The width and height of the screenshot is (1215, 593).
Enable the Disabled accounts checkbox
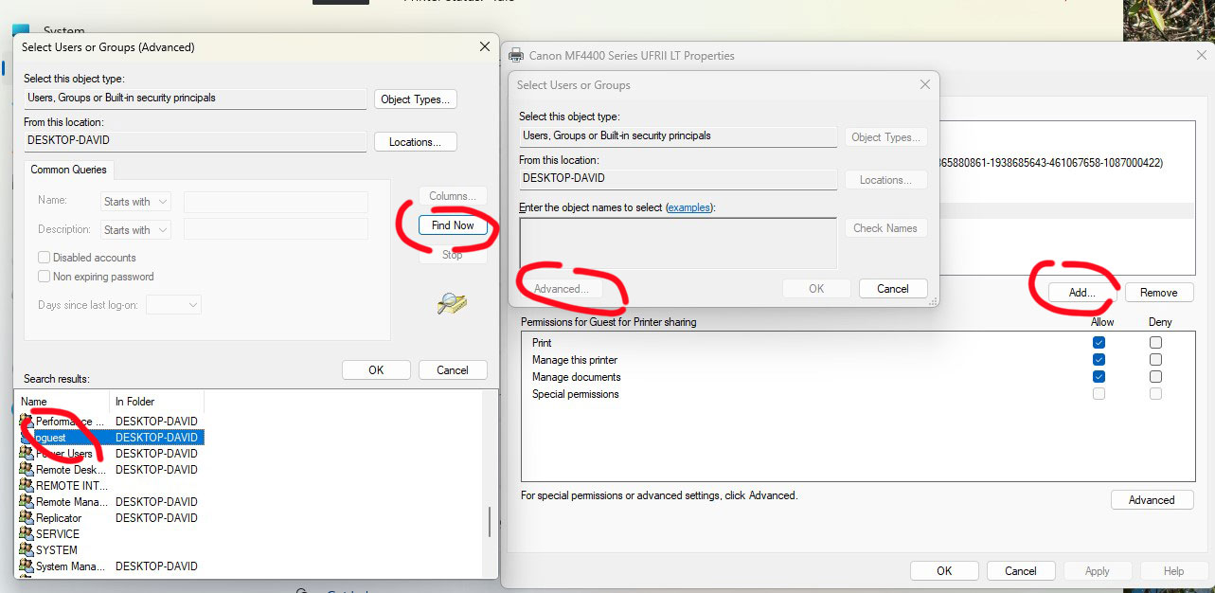point(43,257)
